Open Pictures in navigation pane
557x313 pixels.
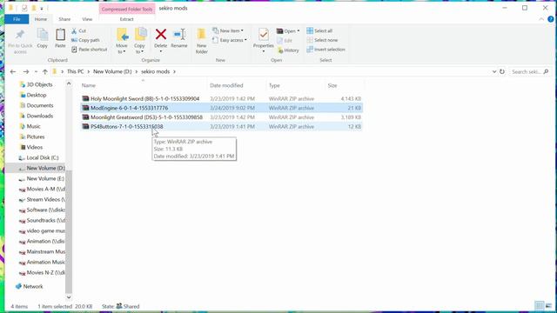point(32,137)
